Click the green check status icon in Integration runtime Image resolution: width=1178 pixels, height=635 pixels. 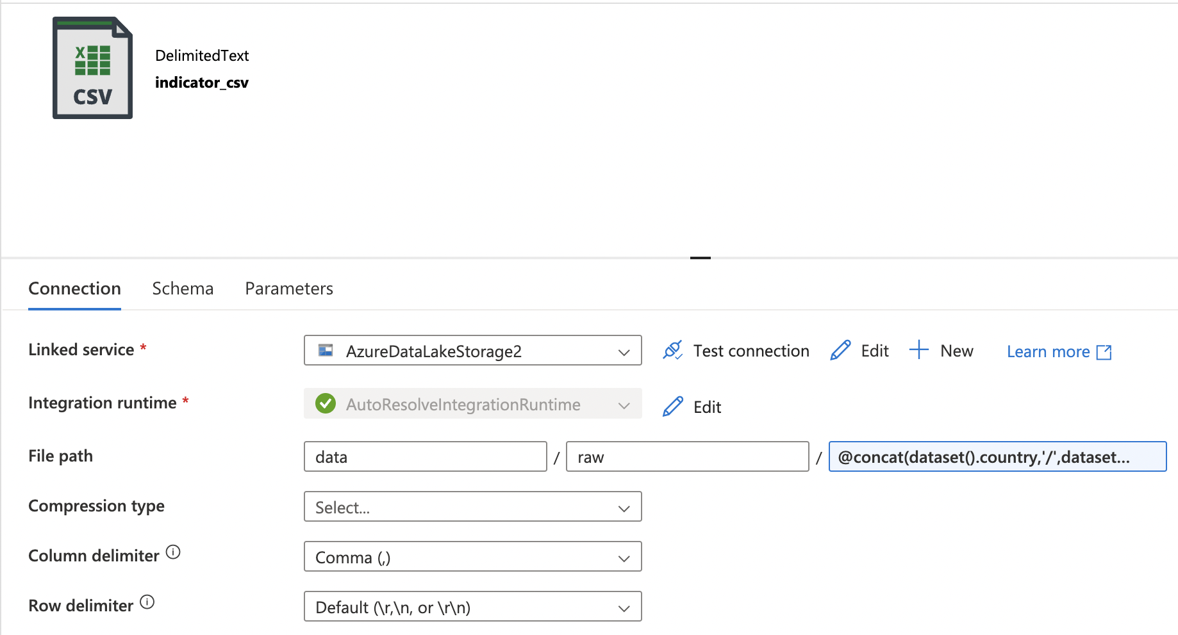tap(326, 403)
